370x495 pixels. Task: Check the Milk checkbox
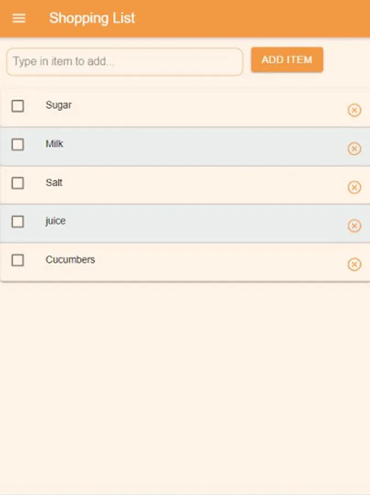pyautogui.click(x=17, y=145)
